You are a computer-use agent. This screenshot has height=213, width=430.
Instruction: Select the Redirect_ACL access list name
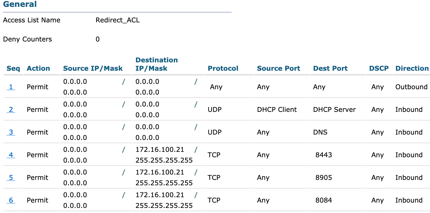click(118, 20)
